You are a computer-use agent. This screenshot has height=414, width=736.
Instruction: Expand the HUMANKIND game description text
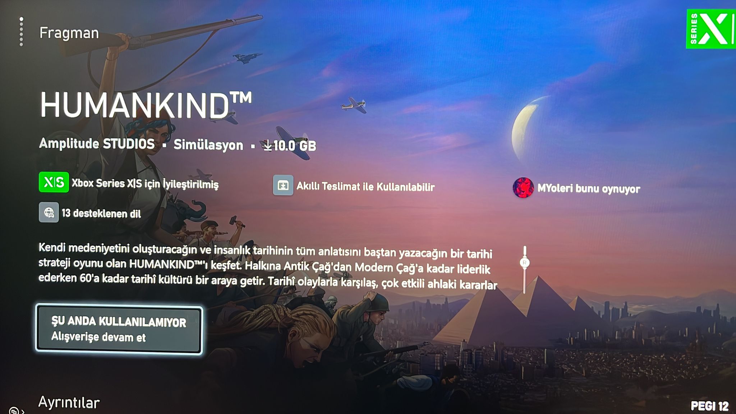pyautogui.click(x=268, y=266)
